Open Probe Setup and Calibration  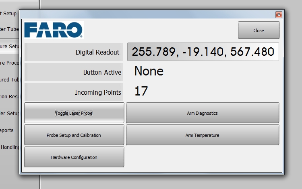(74, 135)
